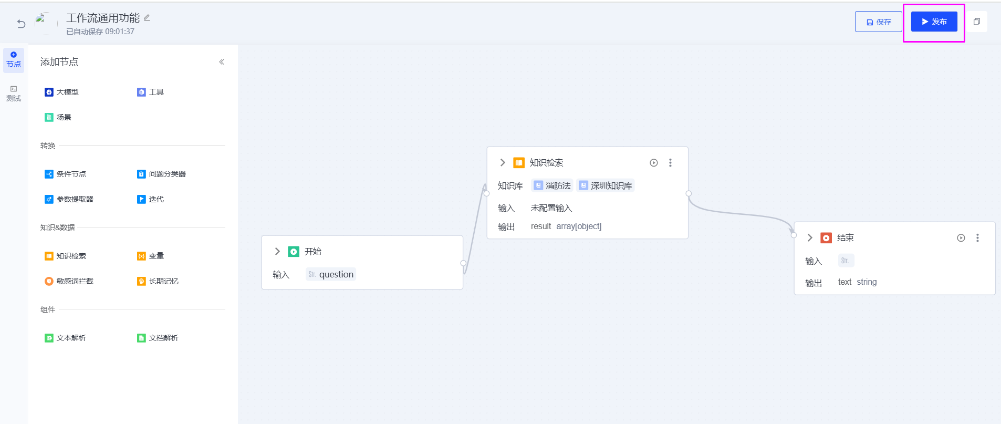Save the workflow with 保存 button
This screenshot has height=424, width=1001.
(879, 22)
